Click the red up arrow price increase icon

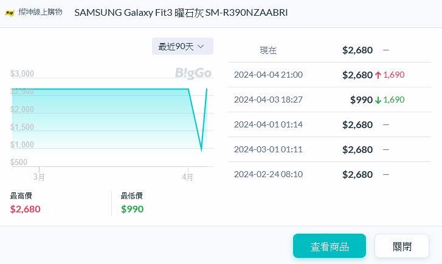point(378,75)
